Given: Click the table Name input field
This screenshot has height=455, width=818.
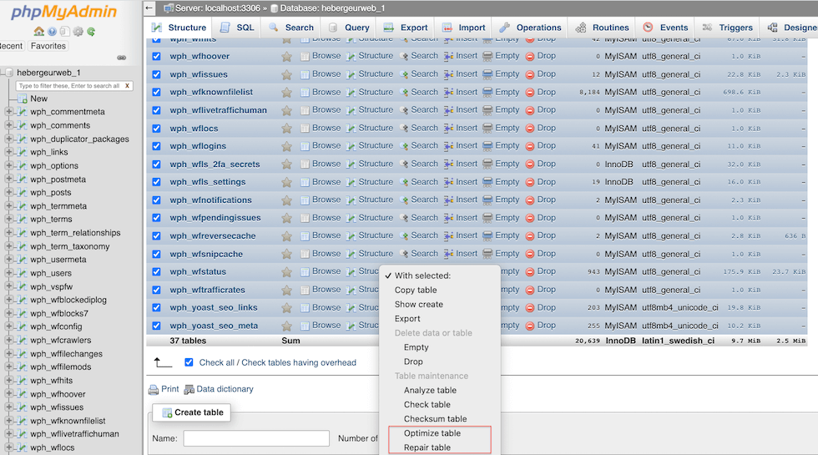Looking at the screenshot, I should pos(256,438).
